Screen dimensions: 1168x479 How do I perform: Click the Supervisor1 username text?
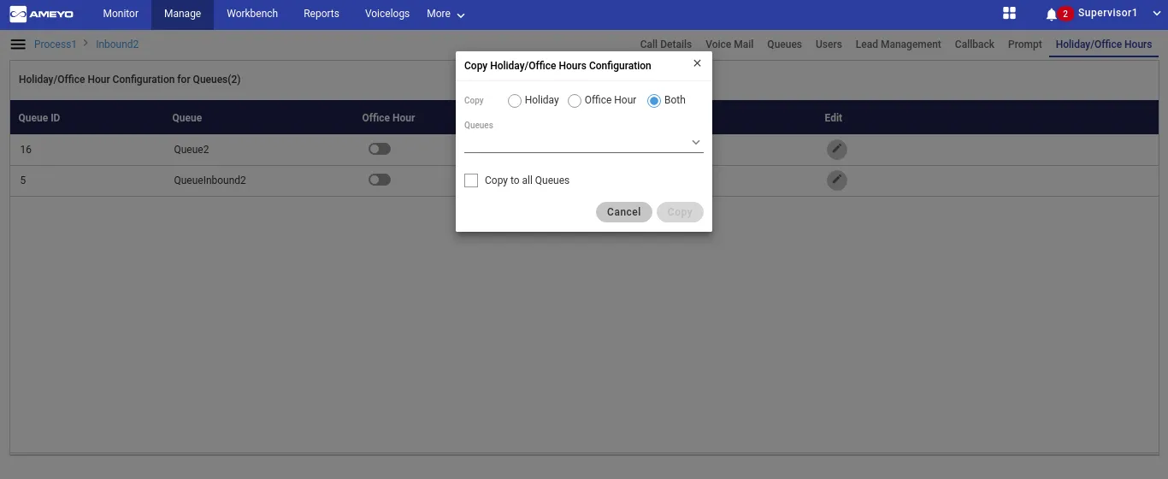point(1108,14)
